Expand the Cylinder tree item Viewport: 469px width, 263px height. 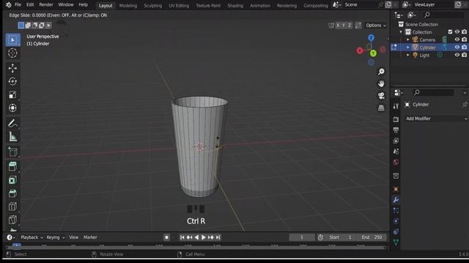pos(407,47)
